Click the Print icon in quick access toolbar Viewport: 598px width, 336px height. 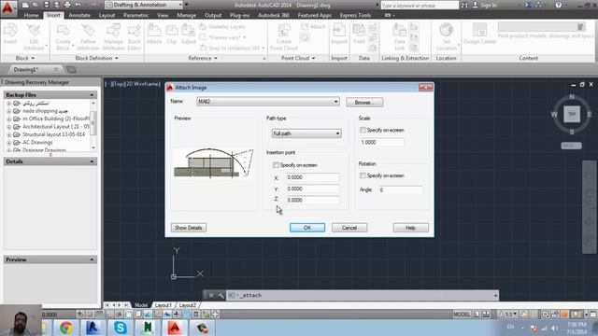[x=67, y=5]
